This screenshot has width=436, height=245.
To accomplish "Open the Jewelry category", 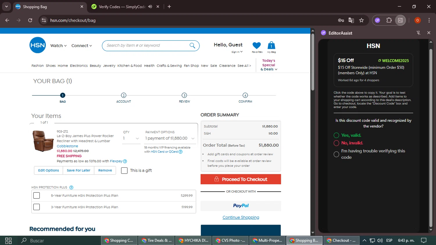I will [x=109, y=66].
